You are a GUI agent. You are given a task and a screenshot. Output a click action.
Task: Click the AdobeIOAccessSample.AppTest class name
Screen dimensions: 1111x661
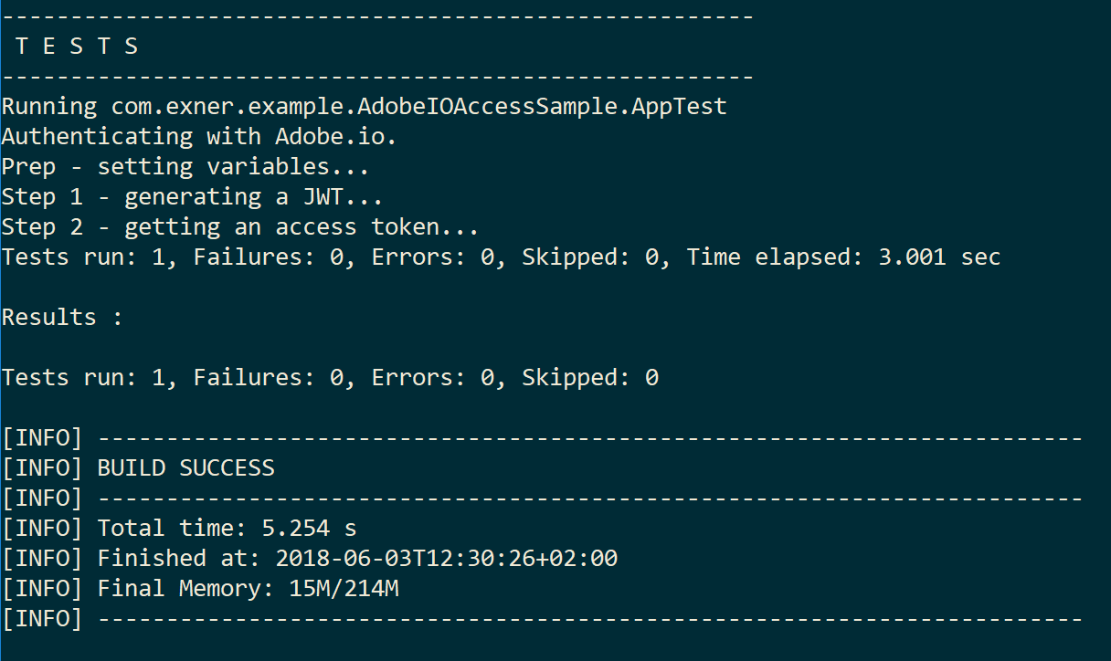coord(541,107)
